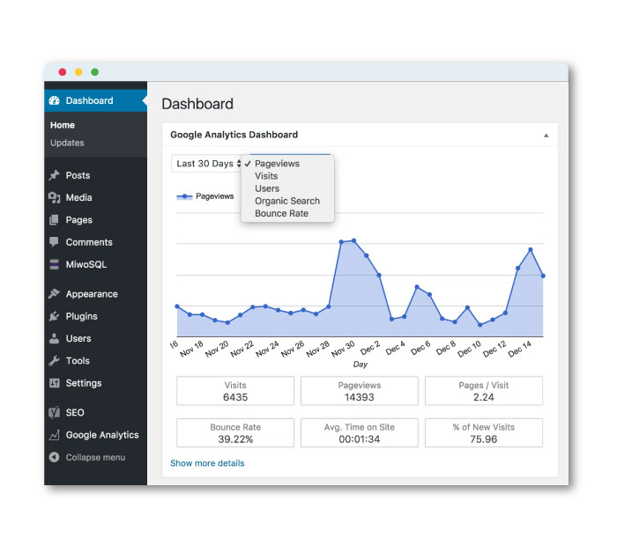Click the Comments speech bubble icon

pyautogui.click(x=55, y=242)
